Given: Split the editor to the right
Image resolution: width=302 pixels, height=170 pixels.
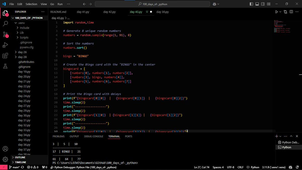Looking at the screenshot, I should coord(291,12).
